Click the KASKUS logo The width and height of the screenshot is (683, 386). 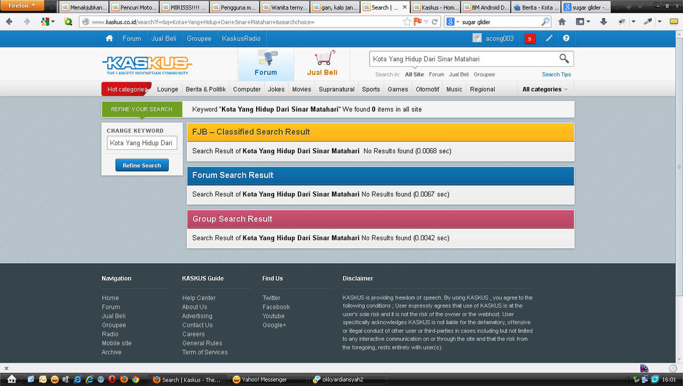tap(147, 65)
